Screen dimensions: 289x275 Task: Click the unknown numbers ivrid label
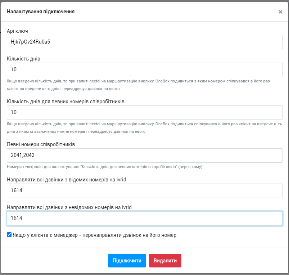pyautogui.click(x=69, y=207)
